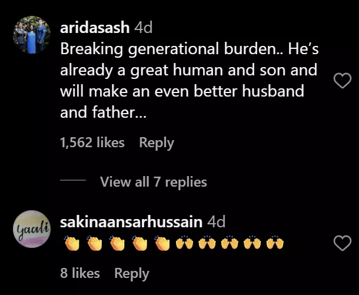Visit the sakinaansarhussain username profile

click(131, 222)
